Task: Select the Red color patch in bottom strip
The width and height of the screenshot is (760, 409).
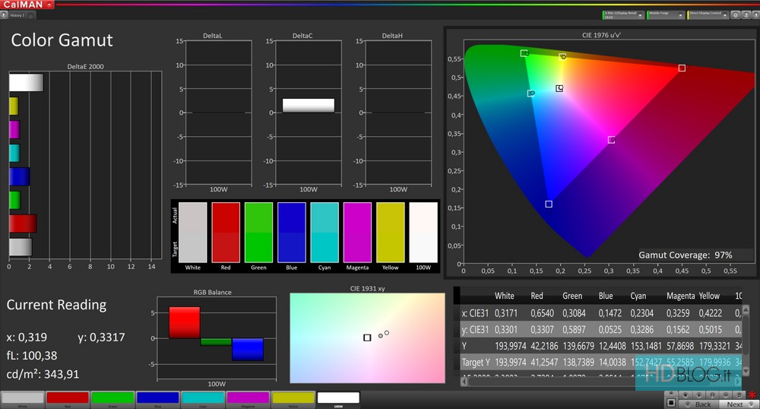Action: coord(68,398)
